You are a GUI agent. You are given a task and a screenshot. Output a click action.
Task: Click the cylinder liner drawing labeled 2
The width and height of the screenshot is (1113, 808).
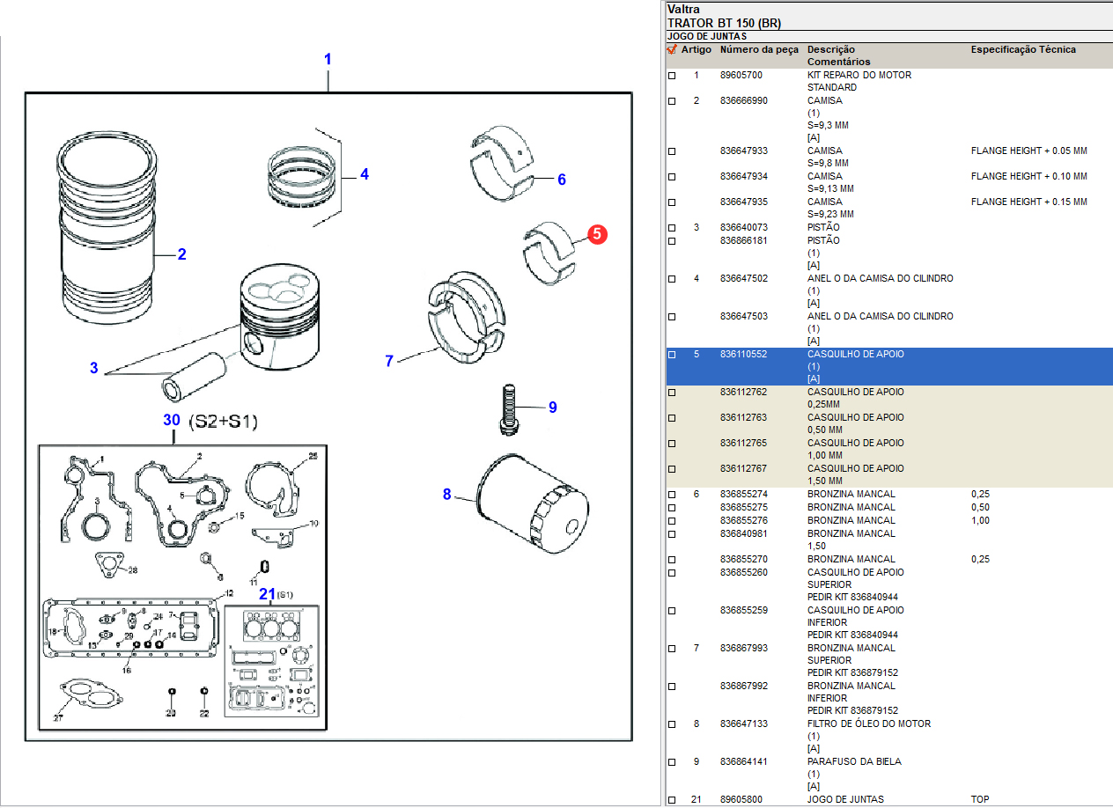[x=107, y=229]
